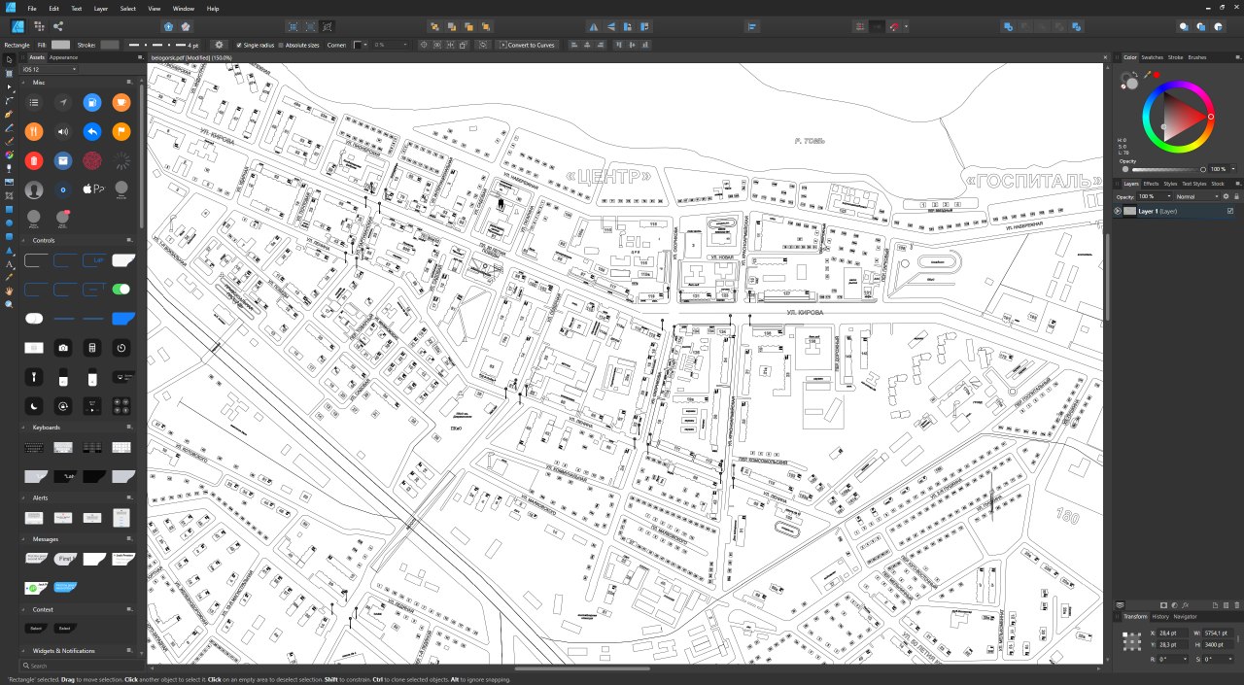Click the orange coffee cup asset
1244x685 pixels.
click(121, 102)
